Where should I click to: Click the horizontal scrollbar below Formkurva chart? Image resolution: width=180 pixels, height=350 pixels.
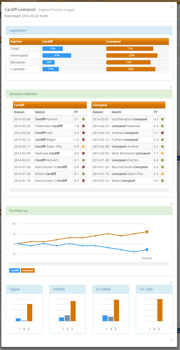click(x=89, y=264)
